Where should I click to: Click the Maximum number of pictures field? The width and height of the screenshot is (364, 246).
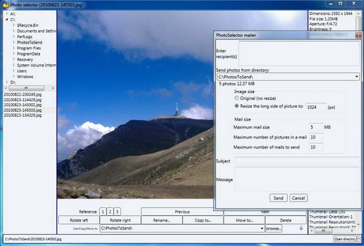(316, 137)
